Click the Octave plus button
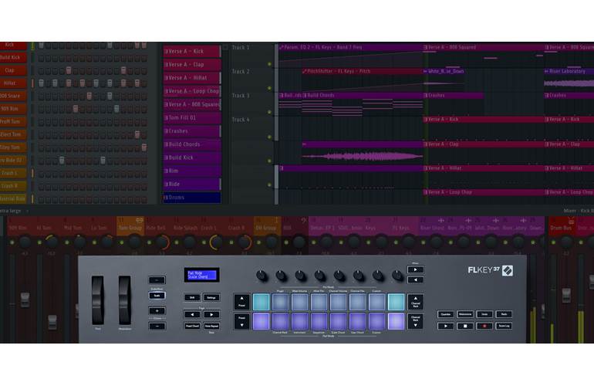Viewport: 594px width, 386px height. pos(157,311)
